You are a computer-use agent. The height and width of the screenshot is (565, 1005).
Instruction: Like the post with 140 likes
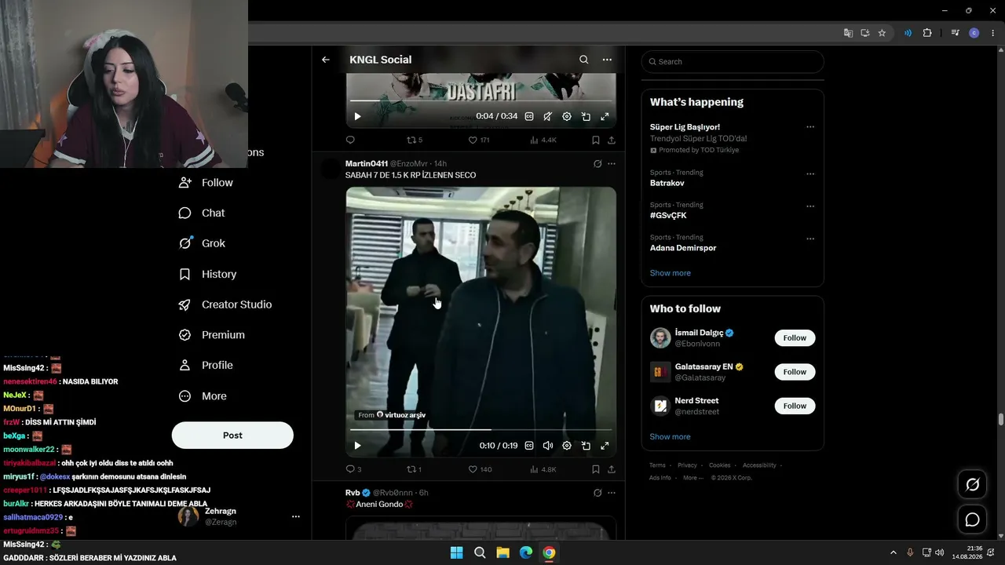(x=480, y=469)
